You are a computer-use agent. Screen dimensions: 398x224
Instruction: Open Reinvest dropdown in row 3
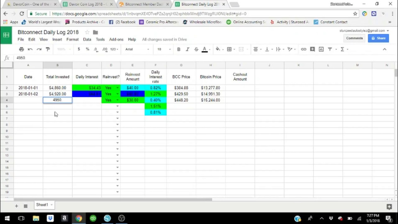pos(117,94)
